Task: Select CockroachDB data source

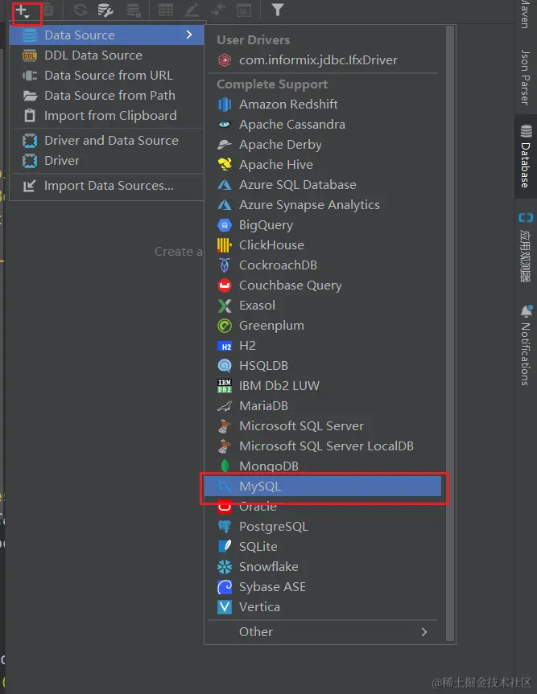Action: pyautogui.click(x=323, y=265)
